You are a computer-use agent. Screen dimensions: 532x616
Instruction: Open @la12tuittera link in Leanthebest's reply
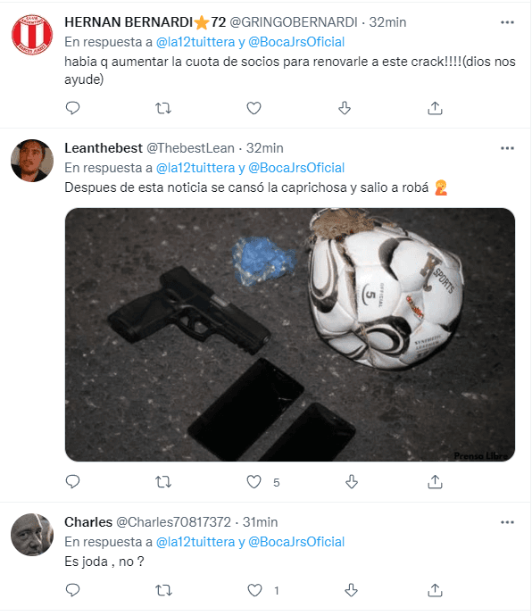[x=195, y=168]
